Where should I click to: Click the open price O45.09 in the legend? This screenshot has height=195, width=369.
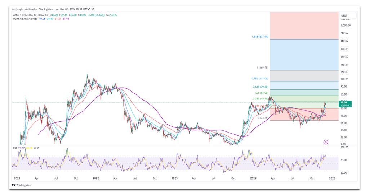53,15
